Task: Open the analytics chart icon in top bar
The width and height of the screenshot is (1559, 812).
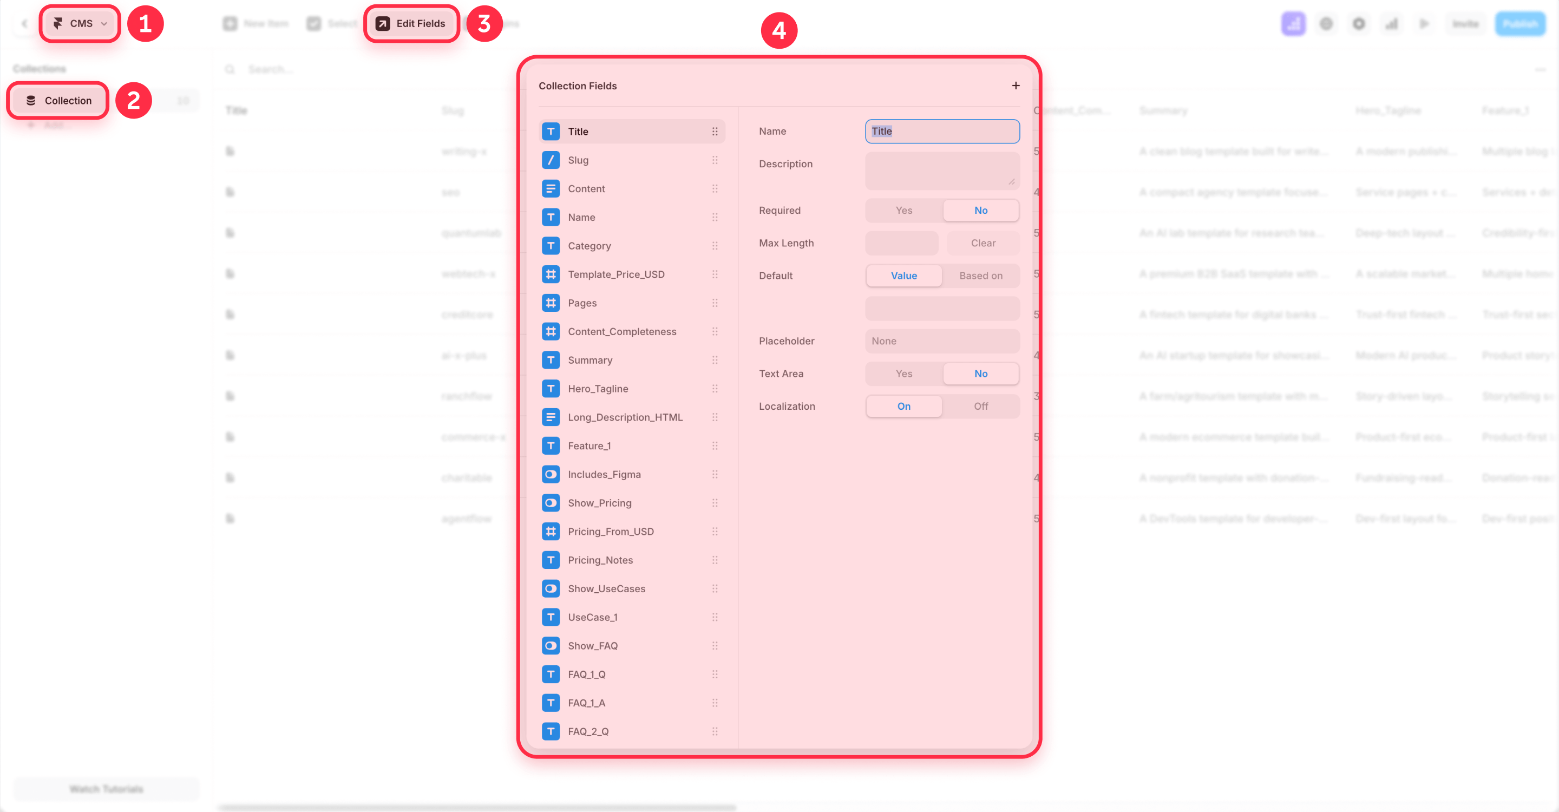Action: click(1391, 24)
